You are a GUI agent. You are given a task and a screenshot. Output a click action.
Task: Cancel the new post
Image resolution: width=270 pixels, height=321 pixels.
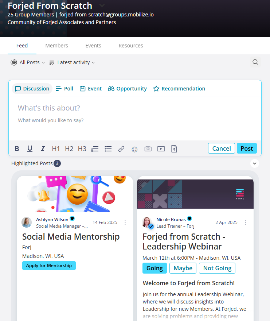(x=222, y=148)
